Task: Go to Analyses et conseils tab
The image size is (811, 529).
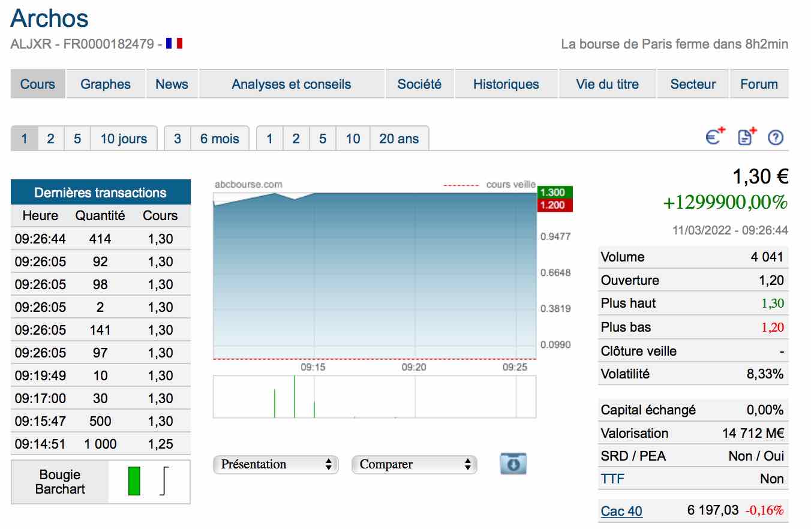Action: (292, 84)
